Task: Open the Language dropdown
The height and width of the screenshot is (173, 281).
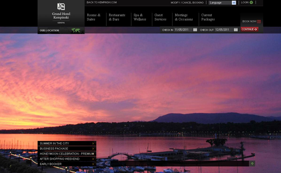Action: point(222,3)
